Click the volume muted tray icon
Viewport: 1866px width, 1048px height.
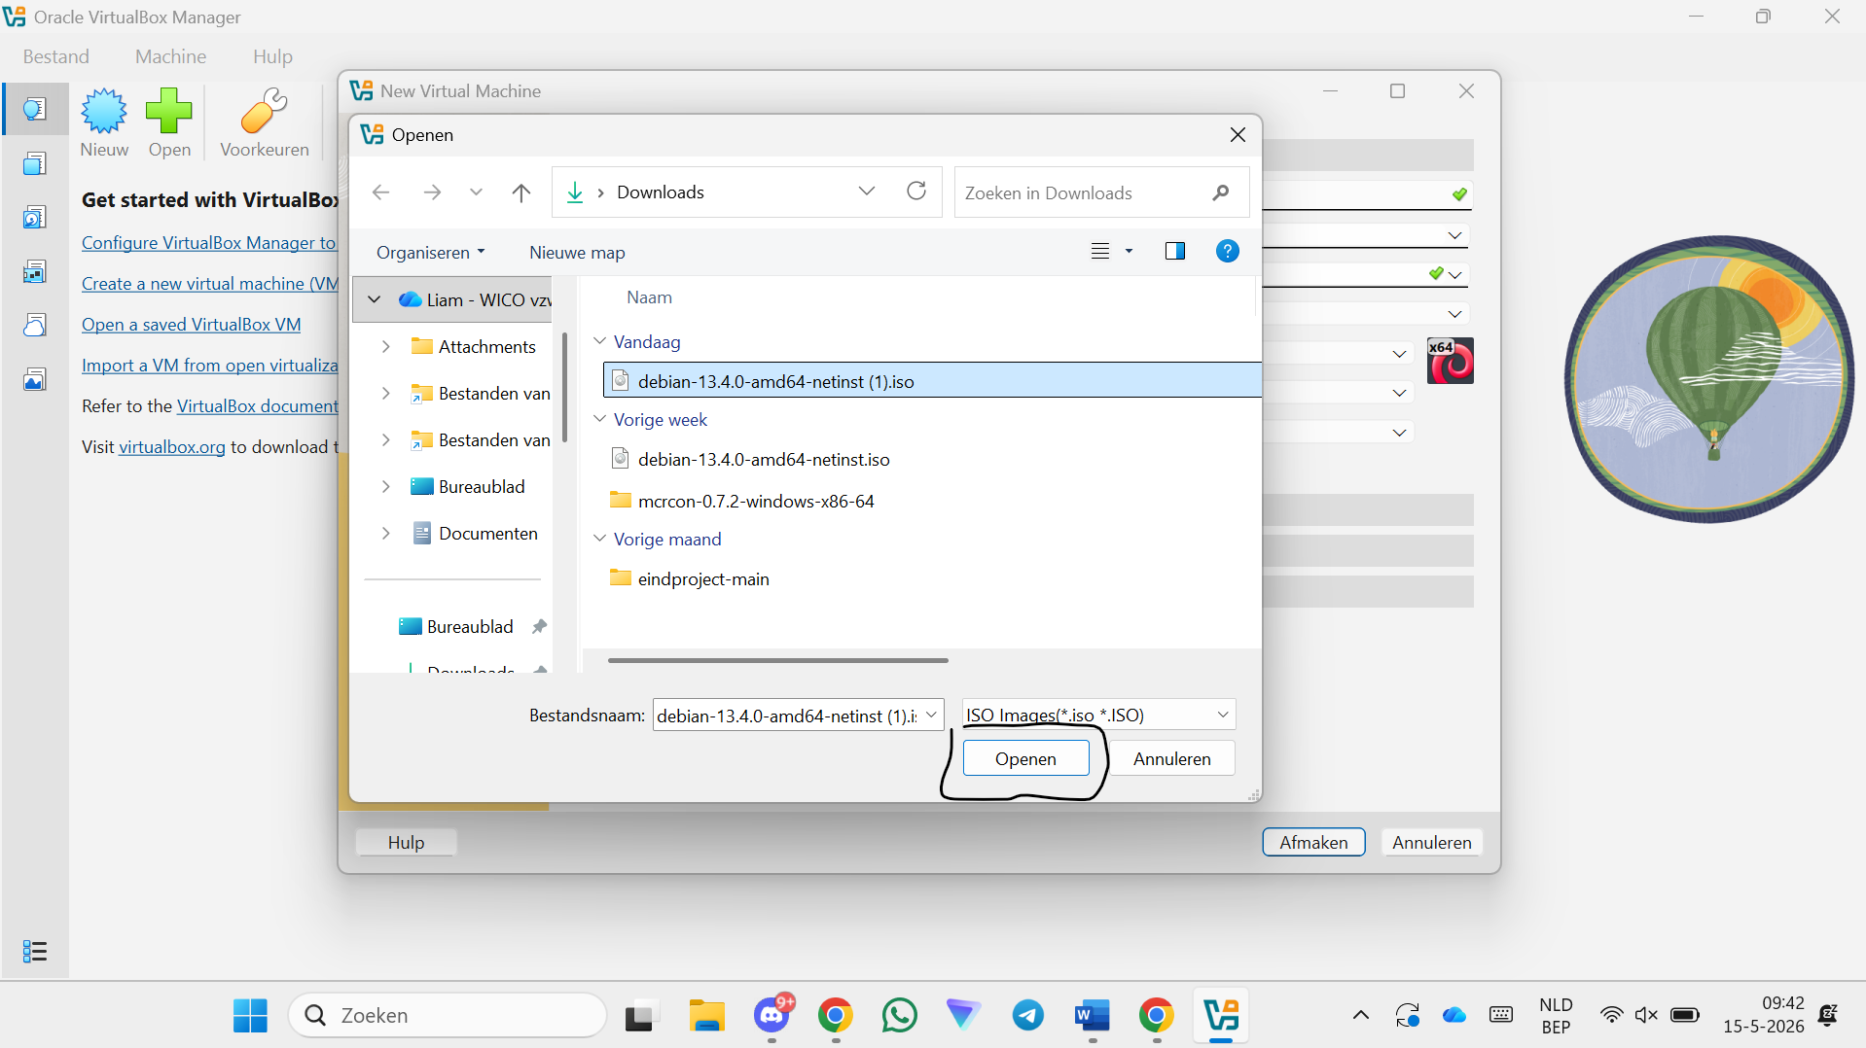[x=1646, y=1016]
